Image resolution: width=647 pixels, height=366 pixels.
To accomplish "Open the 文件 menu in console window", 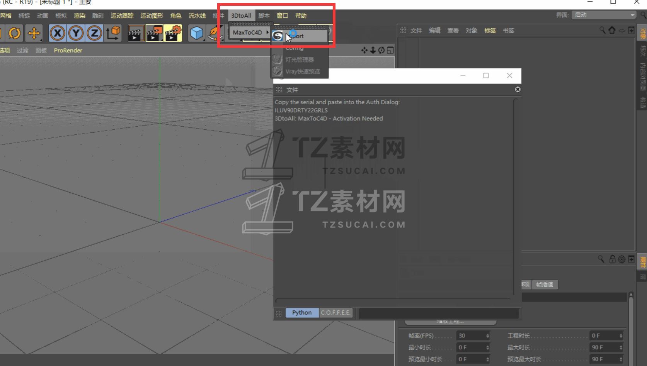I will [292, 90].
